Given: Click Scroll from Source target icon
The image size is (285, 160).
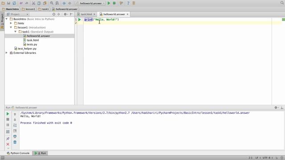Looking at the screenshot, I should 54,14.
